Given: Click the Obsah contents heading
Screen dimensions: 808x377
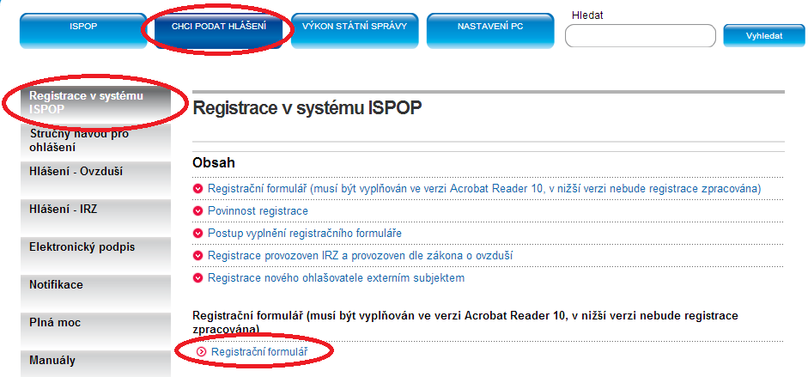Looking at the screenshot, I should [x=214, y=163].
